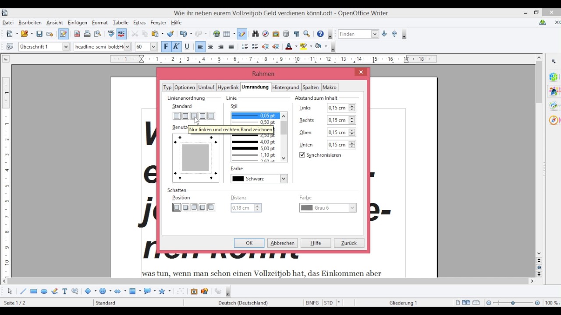Toggle bullet list on/off icon

pos(255,46)
